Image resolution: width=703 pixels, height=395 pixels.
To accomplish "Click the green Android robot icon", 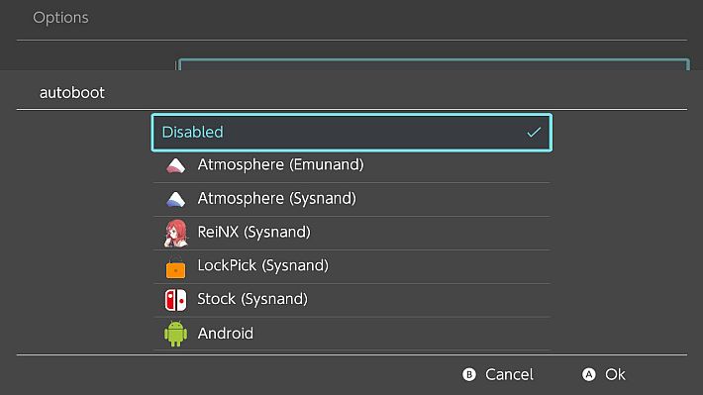I will point(176,334).
